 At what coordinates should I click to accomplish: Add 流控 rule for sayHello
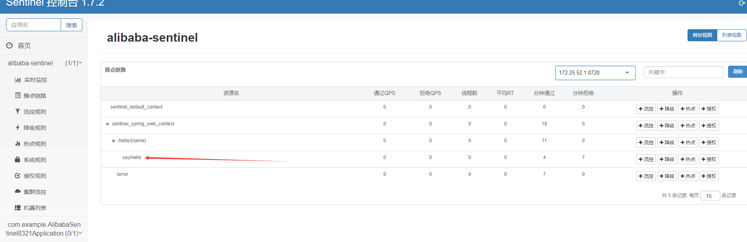[x=646, y=159]
